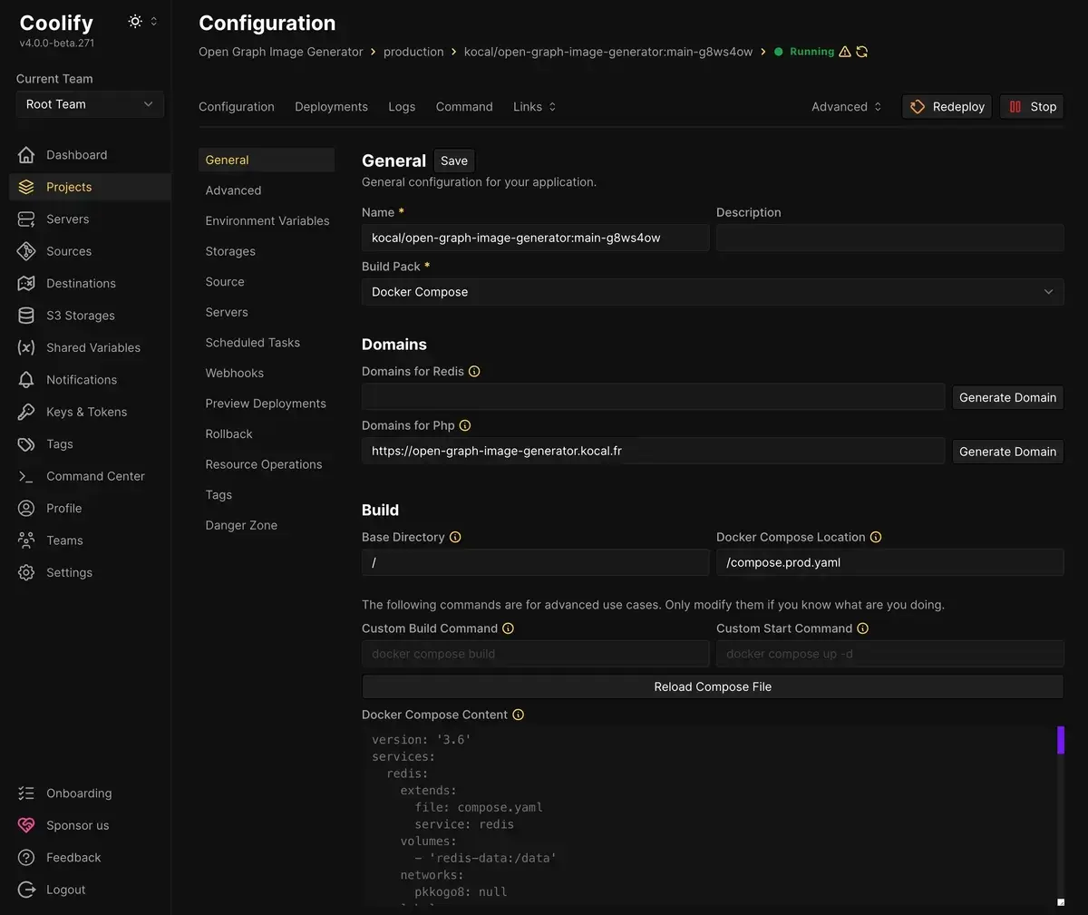Switch to the Deployments tab
Screen dimensions: 1088x915
(x=331, y=107)
